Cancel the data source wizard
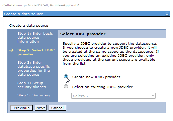This screenshot has height=121, width=173. (x=57, y=108)
